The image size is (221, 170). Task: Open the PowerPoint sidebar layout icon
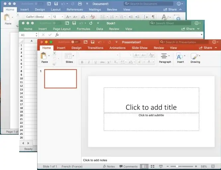point(85,42)
